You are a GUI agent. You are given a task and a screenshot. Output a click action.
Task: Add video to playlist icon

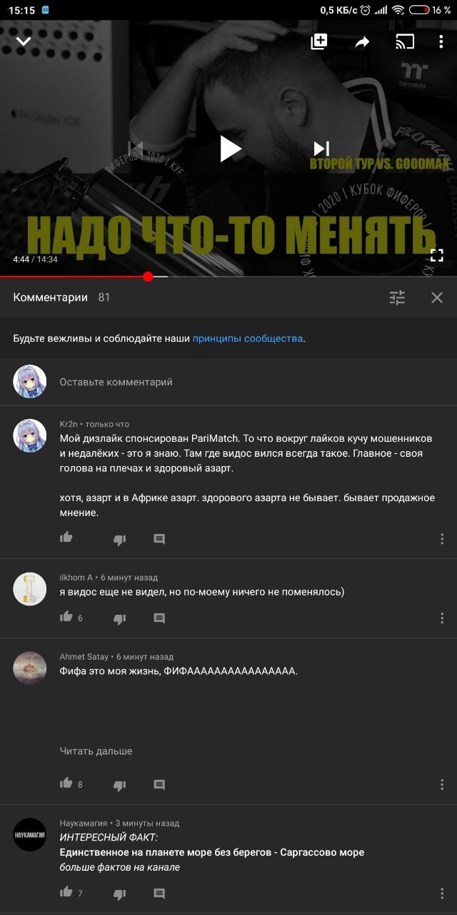click(x=318, y=41)
